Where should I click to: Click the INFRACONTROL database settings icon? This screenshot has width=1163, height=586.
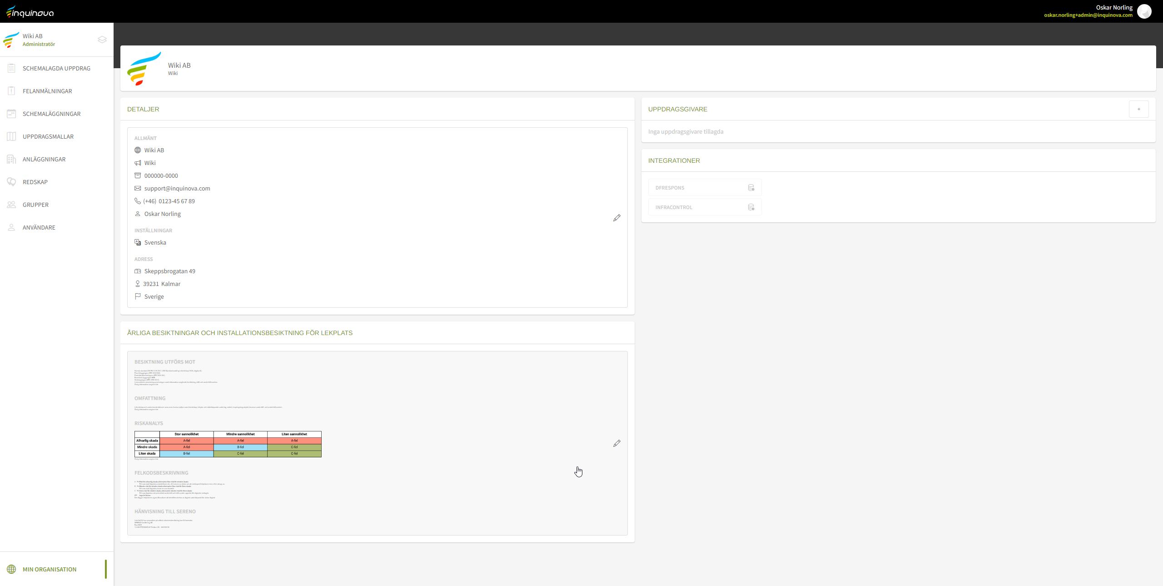(751, 207)
